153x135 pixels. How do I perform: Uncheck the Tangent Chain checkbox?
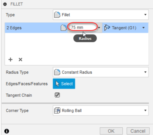57,95
